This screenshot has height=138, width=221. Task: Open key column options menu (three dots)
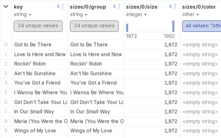tap(63, 7)
